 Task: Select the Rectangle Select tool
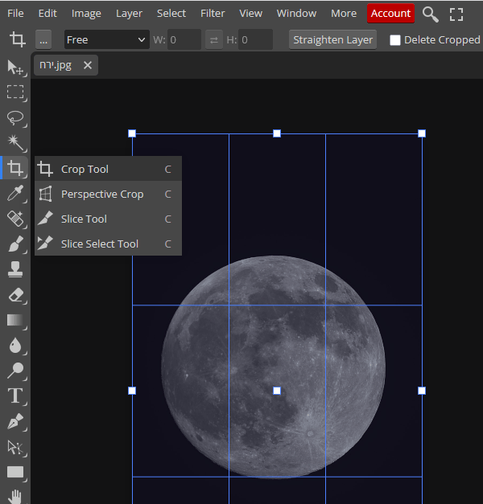click(14, 92)
